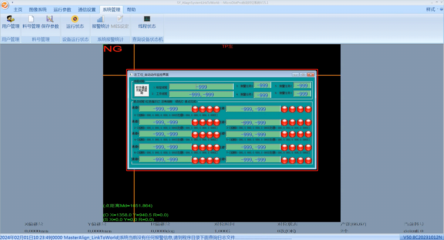Open 运行状态 running status icon
This screenshot has height=240, width=444.
[75, 19]
